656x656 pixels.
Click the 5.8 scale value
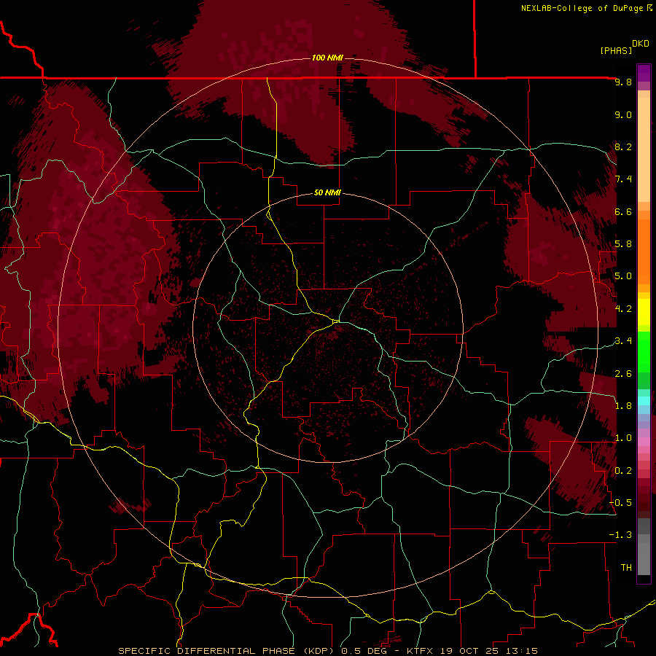tap(623, 244)
